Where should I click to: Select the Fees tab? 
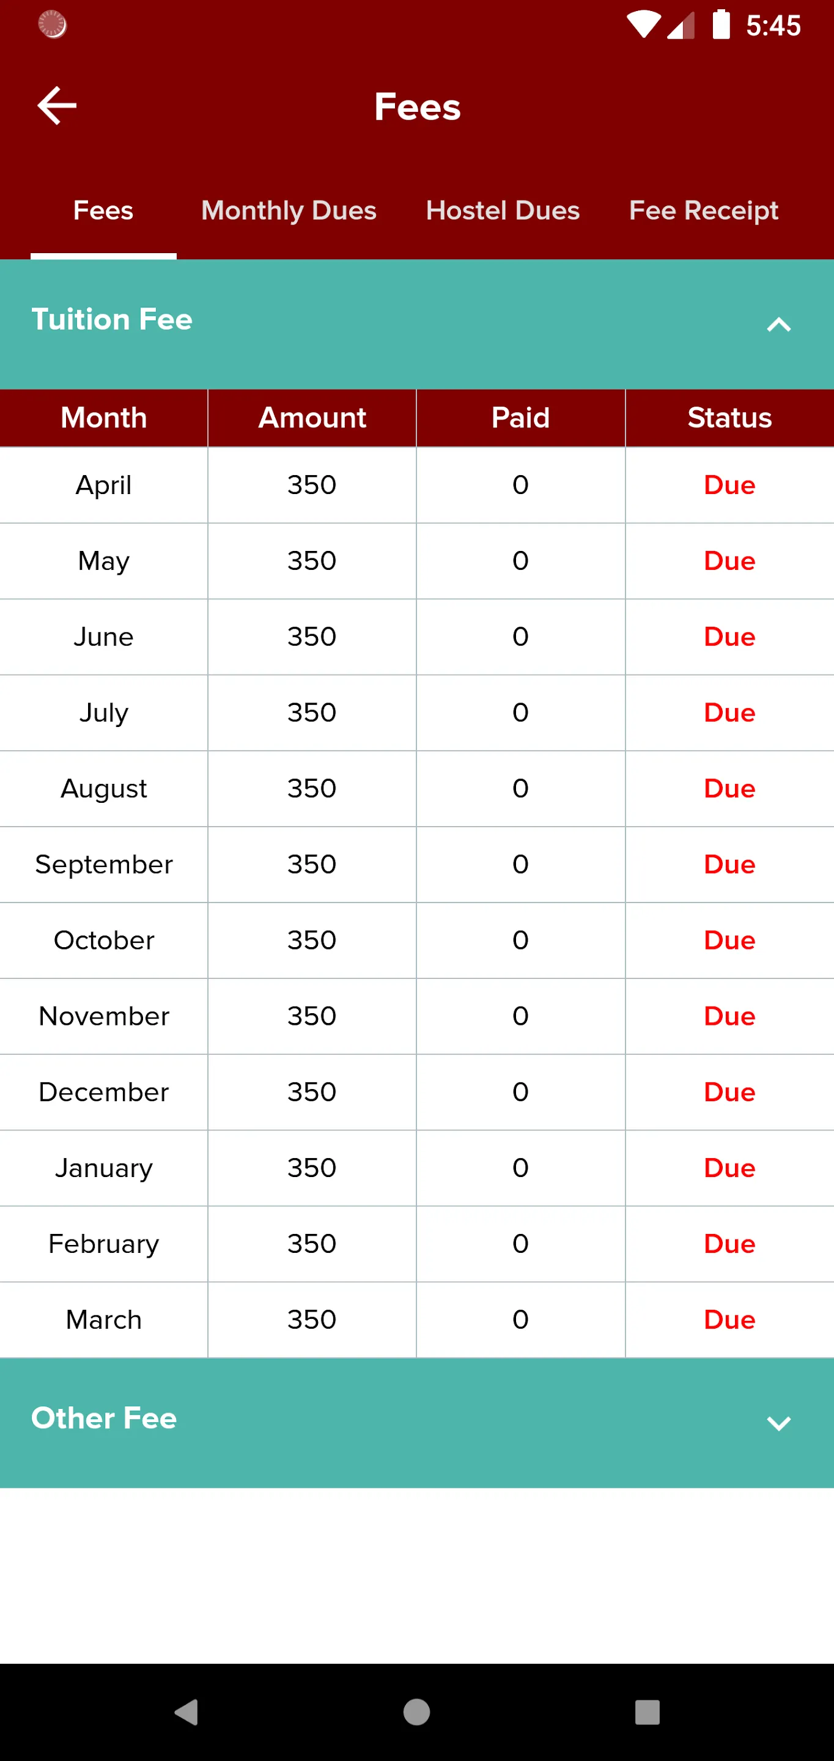click(103, 210)
